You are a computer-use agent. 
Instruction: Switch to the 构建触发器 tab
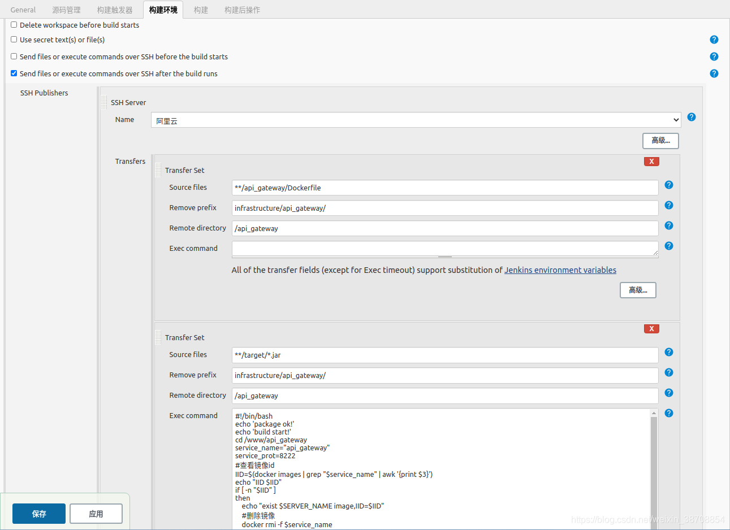point(115,10)
